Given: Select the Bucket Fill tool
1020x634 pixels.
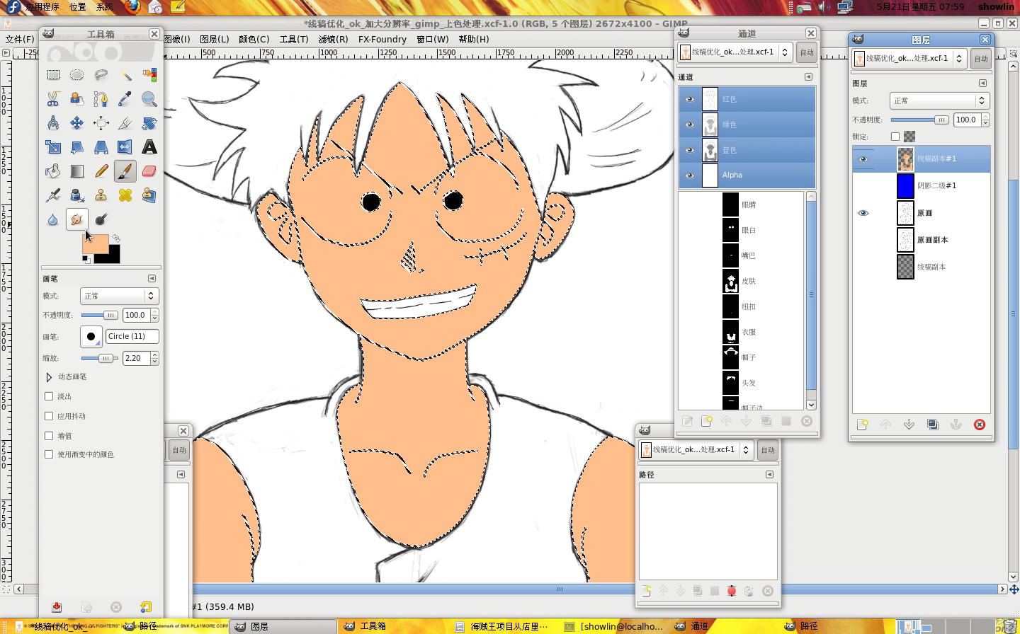Looking at the screenshot, I should pos(53,171).
